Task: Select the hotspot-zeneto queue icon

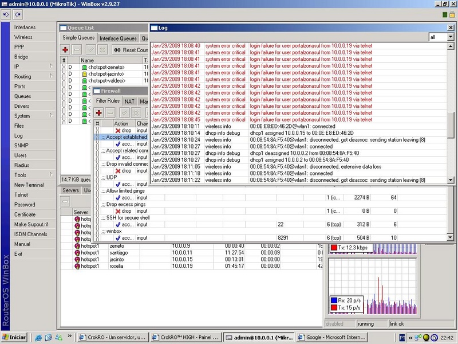Action: pyautogui.click(x=84, y=67)
